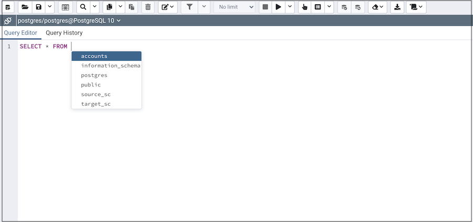The image size is (473, 222).
Task: Open the postgres/postgres@PostgreSQL 10 connection dropdown
Action: point(69,21)
